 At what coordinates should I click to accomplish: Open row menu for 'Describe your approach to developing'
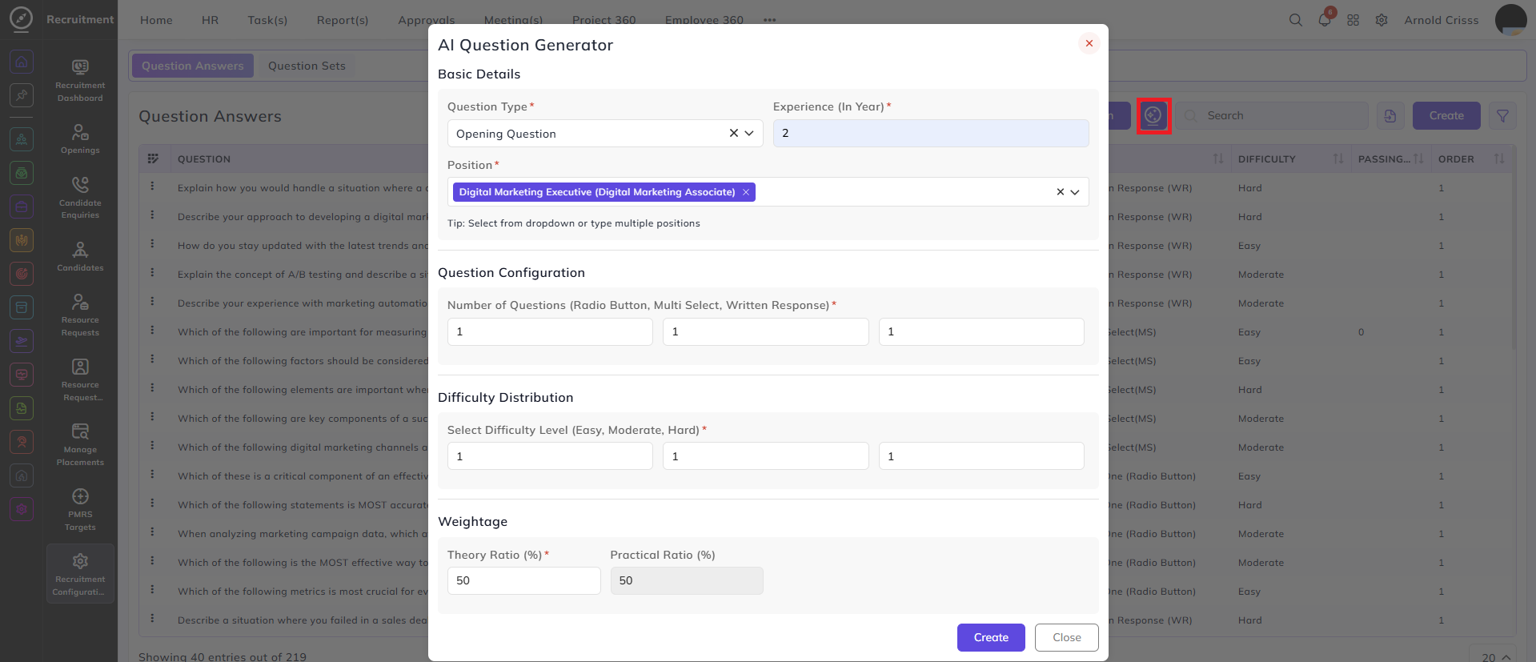tap(152, 215)
